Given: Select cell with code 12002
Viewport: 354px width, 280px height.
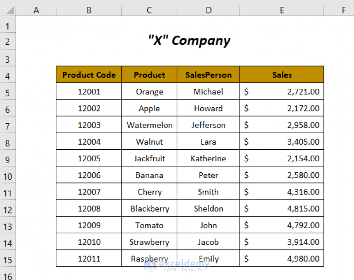Looking at the screenshot, I should point(89,108).
